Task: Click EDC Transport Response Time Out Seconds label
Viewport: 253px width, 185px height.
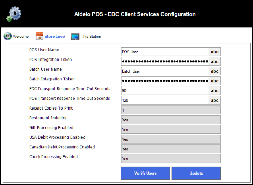Action: pyautogui.click(x=70, y=89)
